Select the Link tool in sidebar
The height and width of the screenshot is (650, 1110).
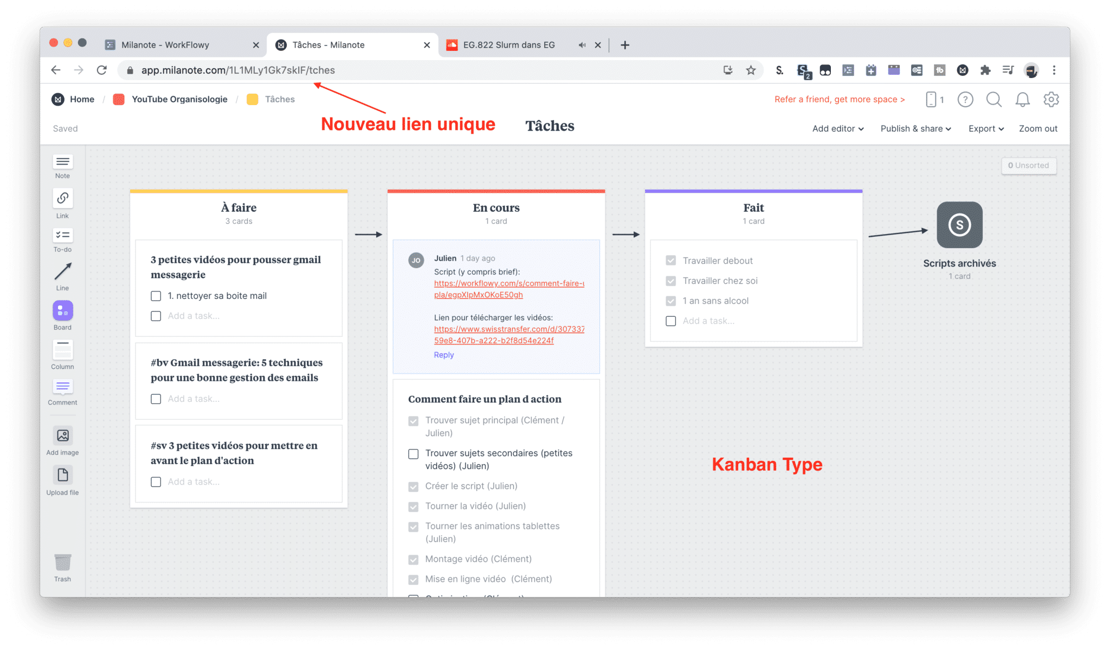click(62, 204)
